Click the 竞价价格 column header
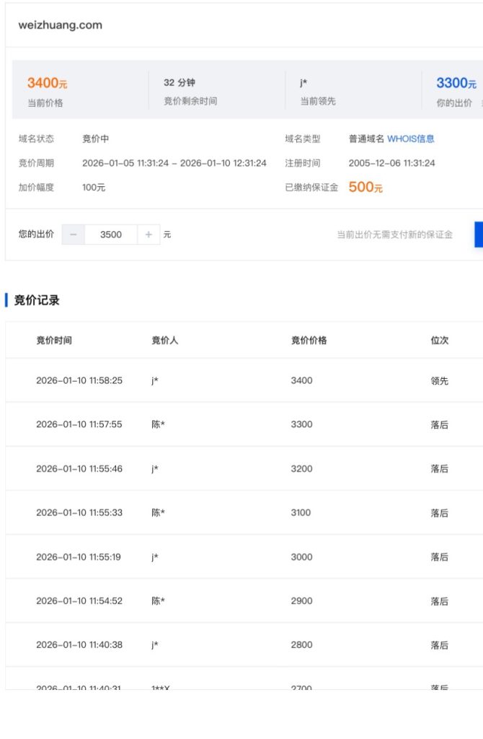Image resolution: width=483 pixels, height=739 pixels. click(309, 340)
